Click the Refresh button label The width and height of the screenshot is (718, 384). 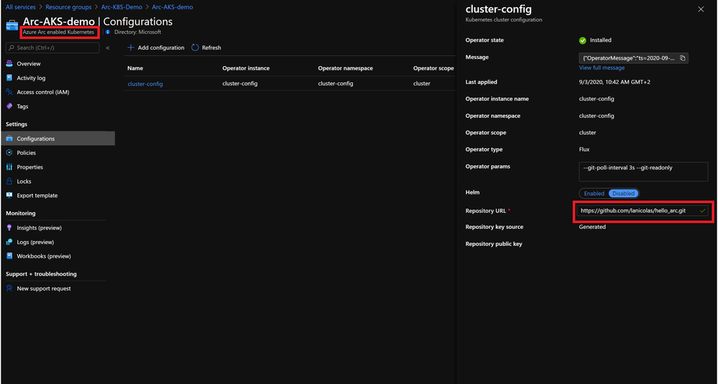pyautogui.click(x=211, y=47)
